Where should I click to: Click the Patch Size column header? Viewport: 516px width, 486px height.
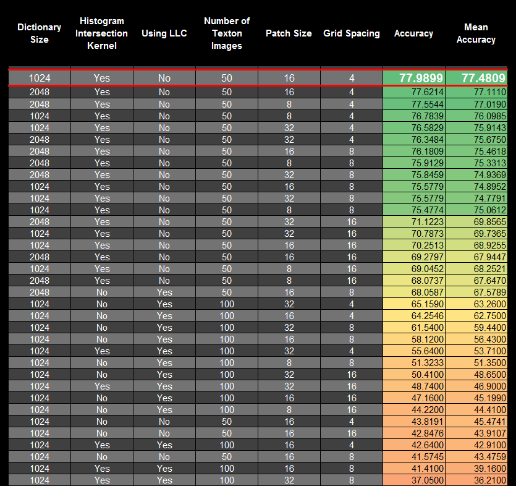tap(289, 33)
